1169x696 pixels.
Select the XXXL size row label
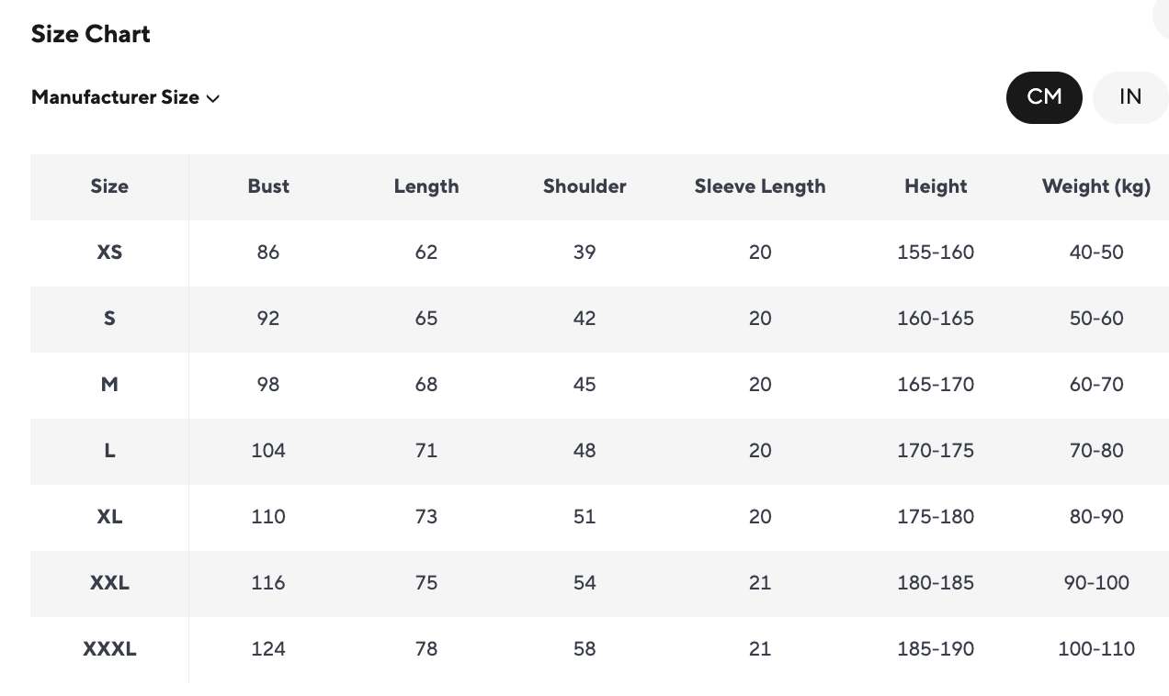click(x=109, y=649)
